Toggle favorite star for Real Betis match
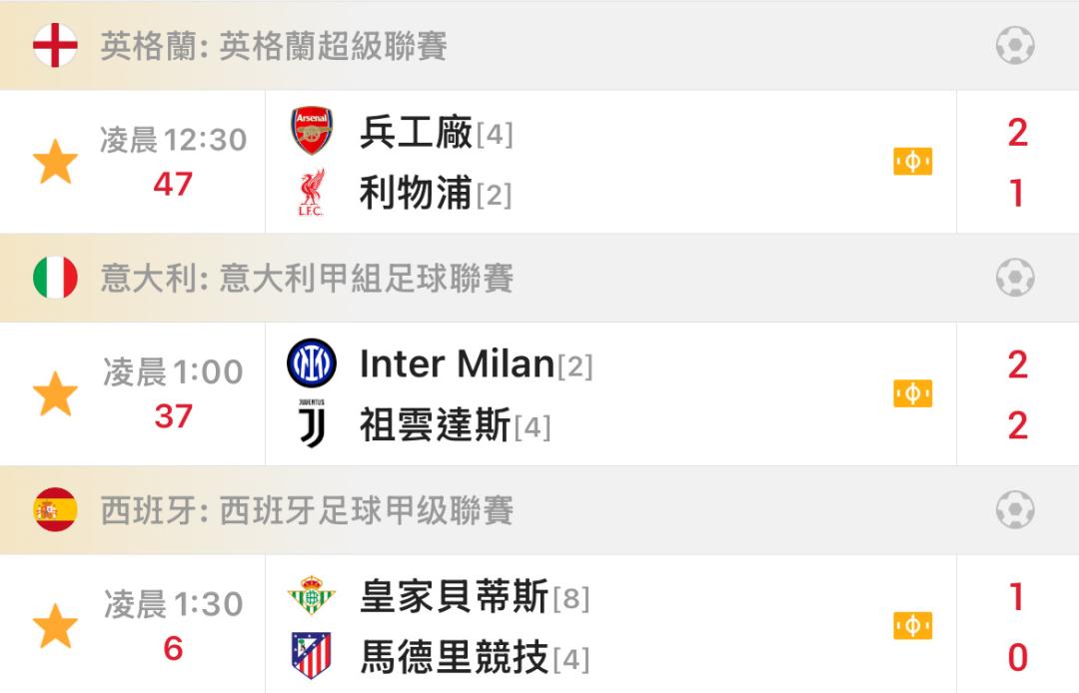Viewport: 1079px width, 693px height. (x=55, y=626)
